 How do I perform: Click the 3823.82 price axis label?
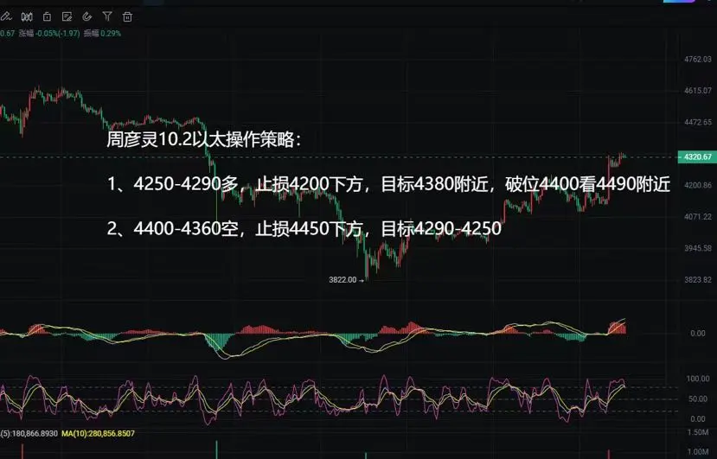698,279
